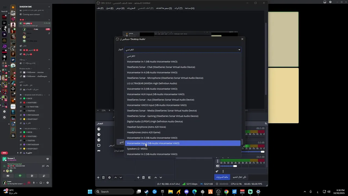Open audio mixer three-dot menu beside gears
Viewport: 348px width, 196px height.
223,171
